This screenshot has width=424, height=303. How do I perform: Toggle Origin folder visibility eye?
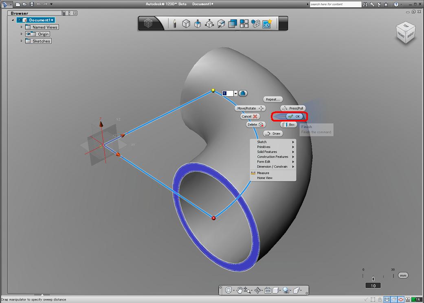pyautogui.click(x=28, y=34)
